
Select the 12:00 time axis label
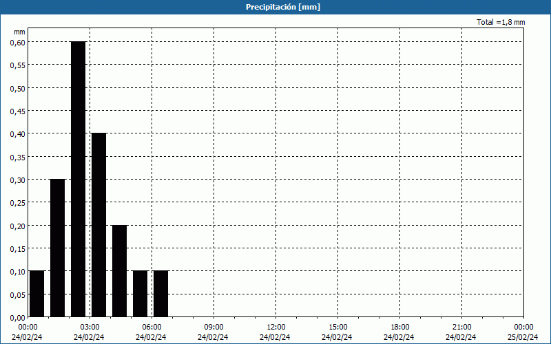275,327
